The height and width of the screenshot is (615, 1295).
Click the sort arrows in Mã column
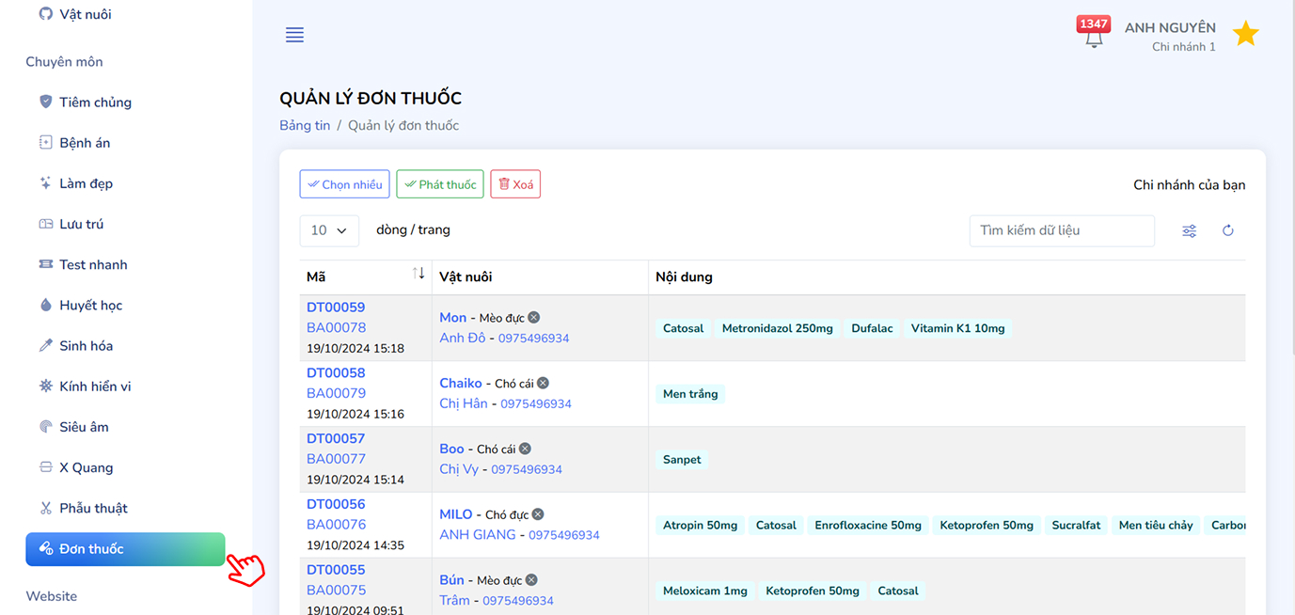pyautogui.click(x=419, y=274)
